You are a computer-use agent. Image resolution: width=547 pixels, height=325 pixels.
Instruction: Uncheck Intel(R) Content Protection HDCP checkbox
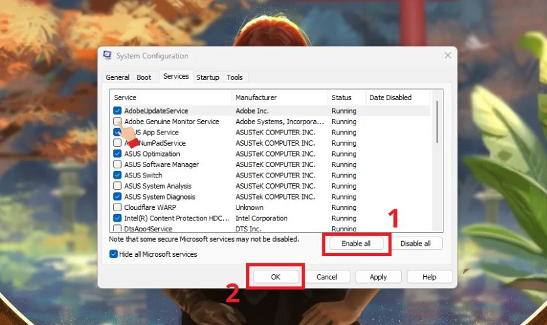tap(117, 218)
